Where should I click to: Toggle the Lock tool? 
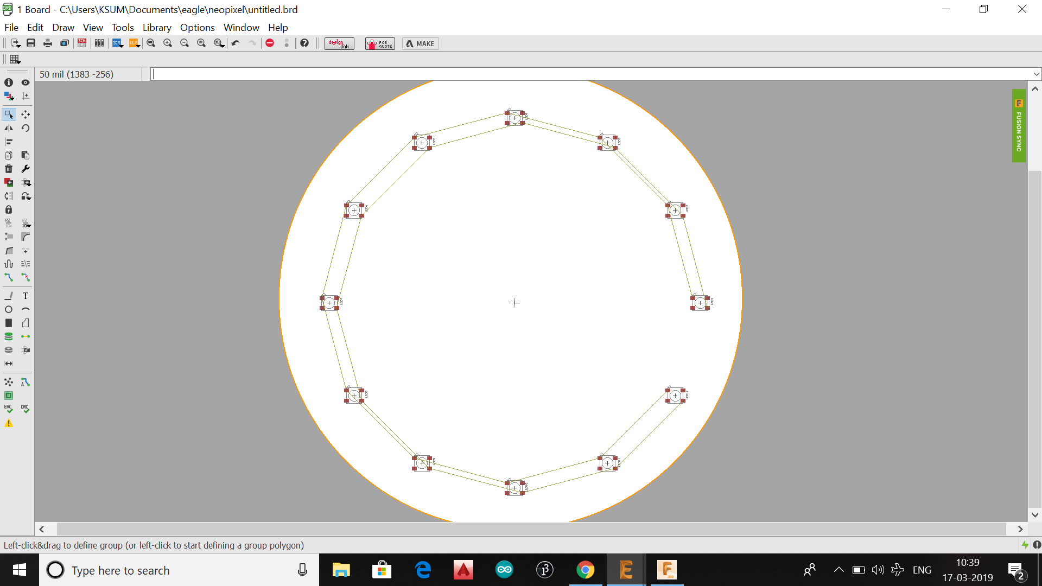coord(9,209)
